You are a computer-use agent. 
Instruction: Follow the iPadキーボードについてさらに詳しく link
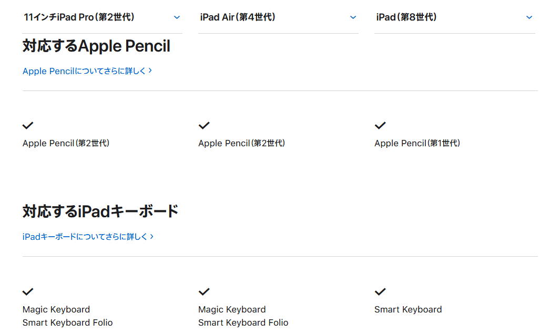pyautogui.click(x=88, y=237)
